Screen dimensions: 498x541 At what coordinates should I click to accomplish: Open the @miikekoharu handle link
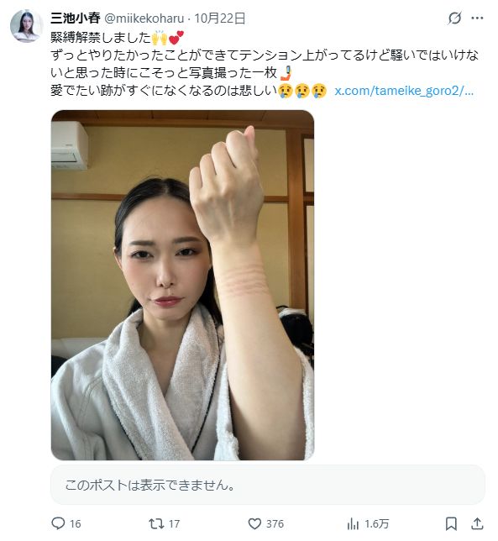[144, 18]
